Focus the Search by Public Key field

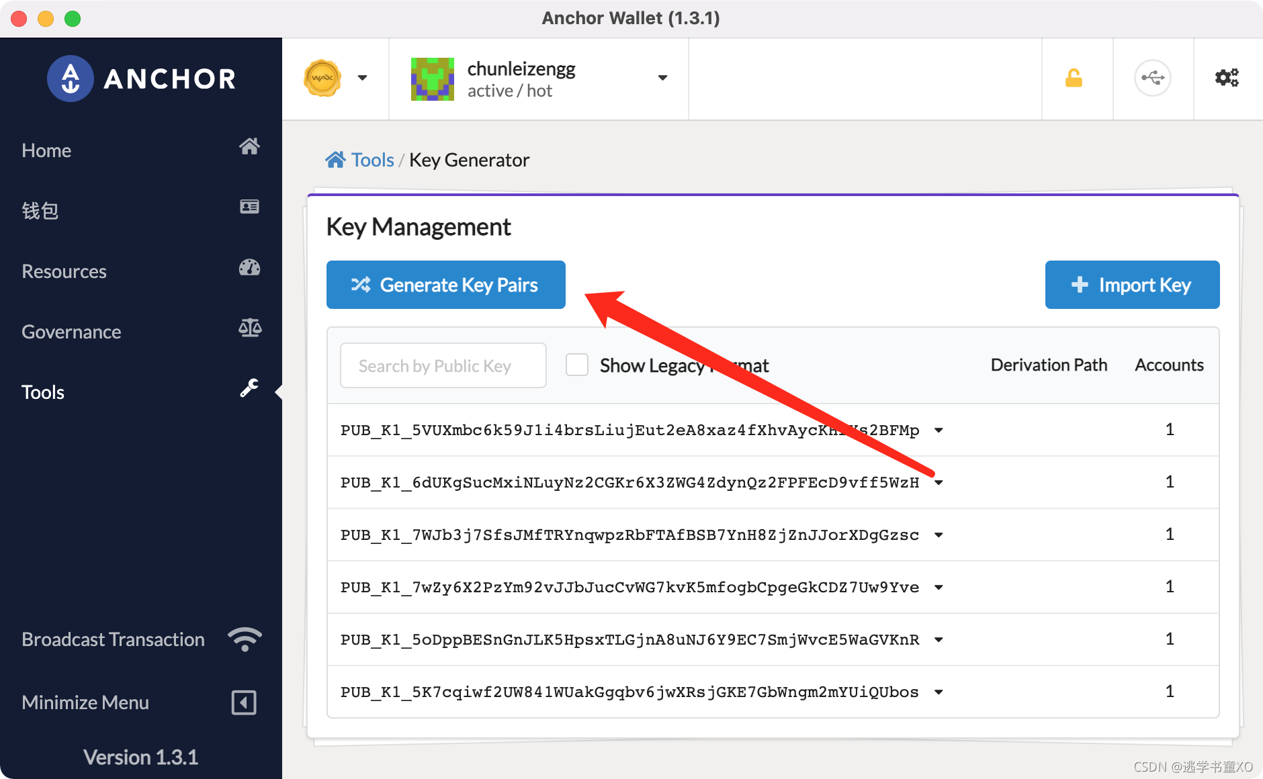(x=443, y=365)
